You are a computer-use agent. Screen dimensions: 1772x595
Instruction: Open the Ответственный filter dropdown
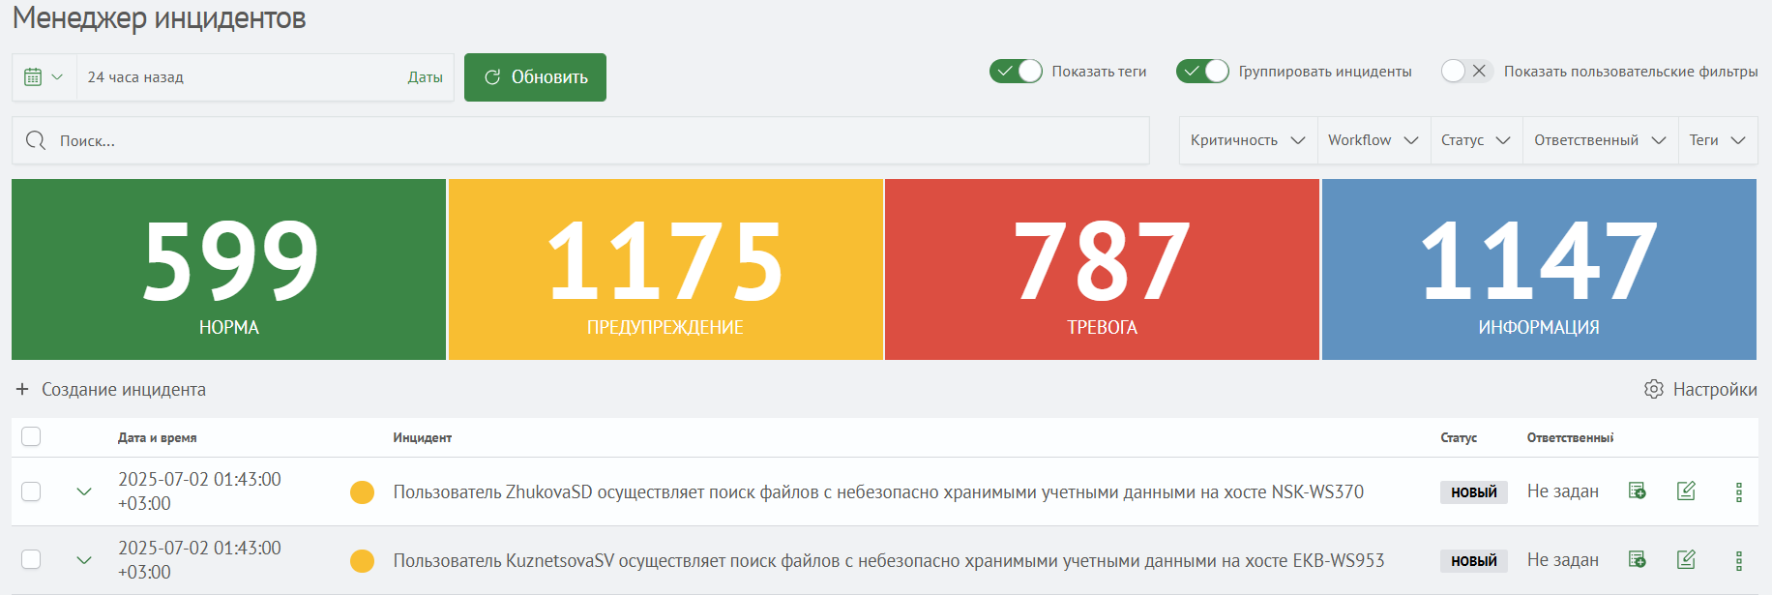(x=1600, y=140)
